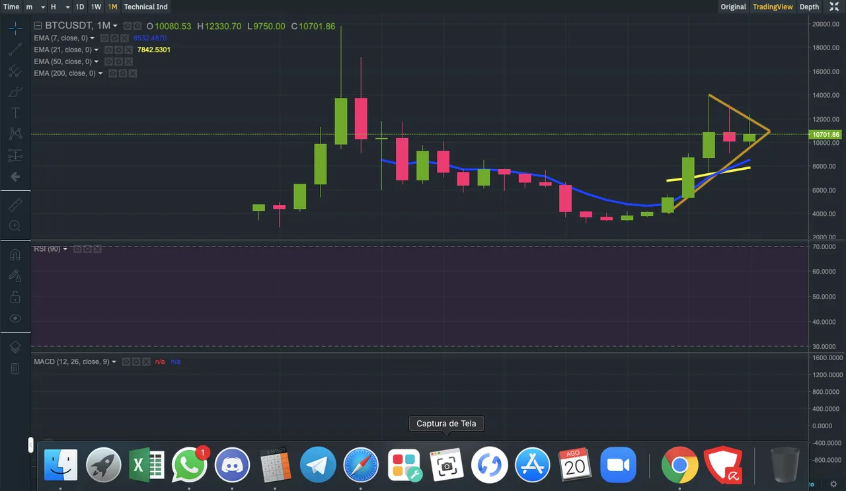Remove the RSI indicator
Viewport: 846px width, 491px height.
[x=97, y=249]
